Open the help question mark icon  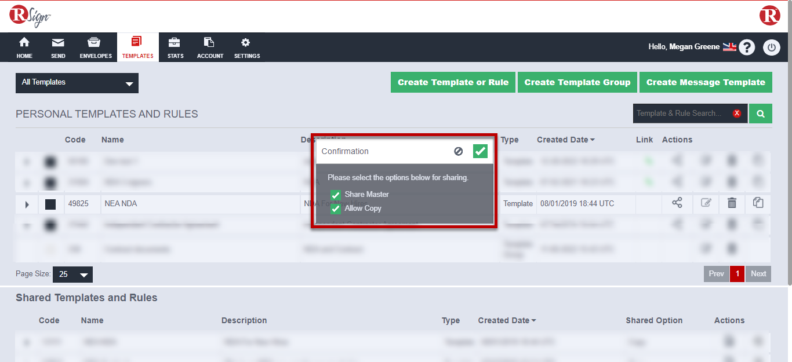(747, 47)
